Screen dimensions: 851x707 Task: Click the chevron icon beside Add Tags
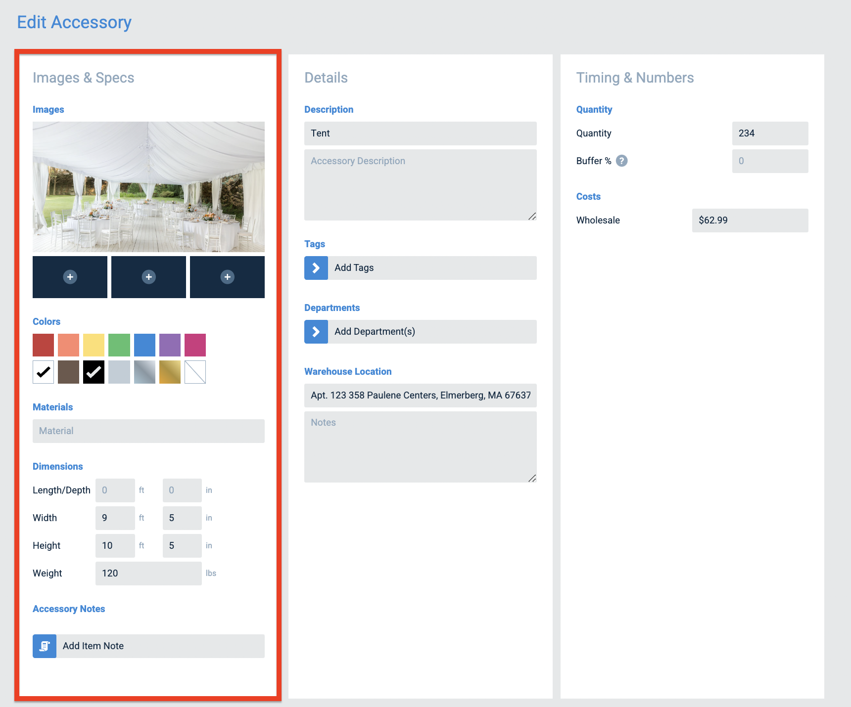[x=316, y=267]
